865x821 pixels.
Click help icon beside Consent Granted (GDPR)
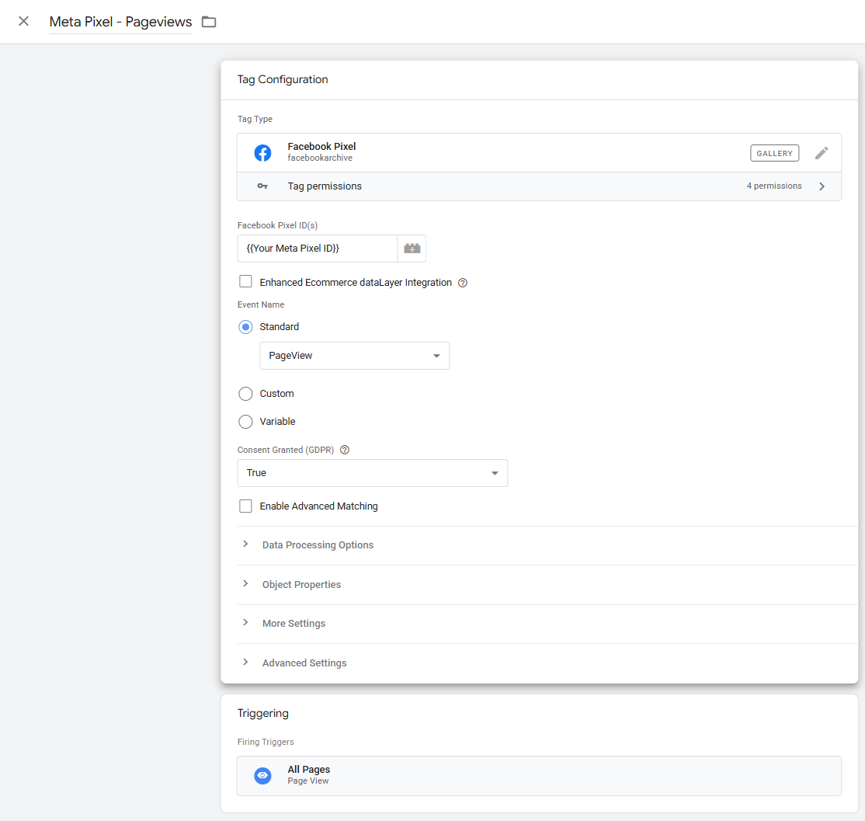[x=345, y=450]
